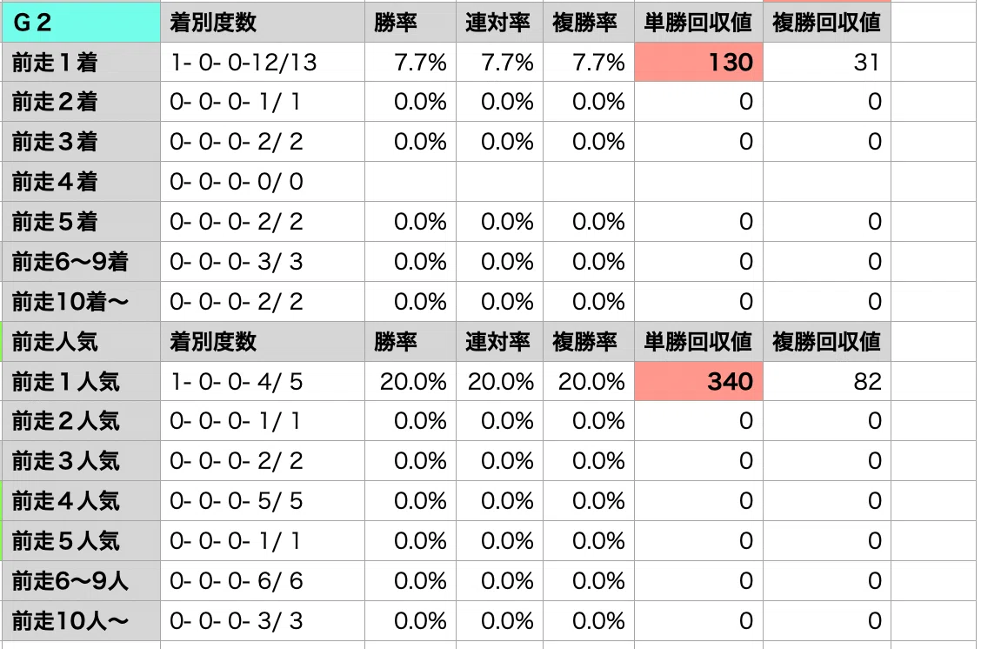Select the 130 highlighted win-return cell
The image size is (981, 649).
click(699, 62)
